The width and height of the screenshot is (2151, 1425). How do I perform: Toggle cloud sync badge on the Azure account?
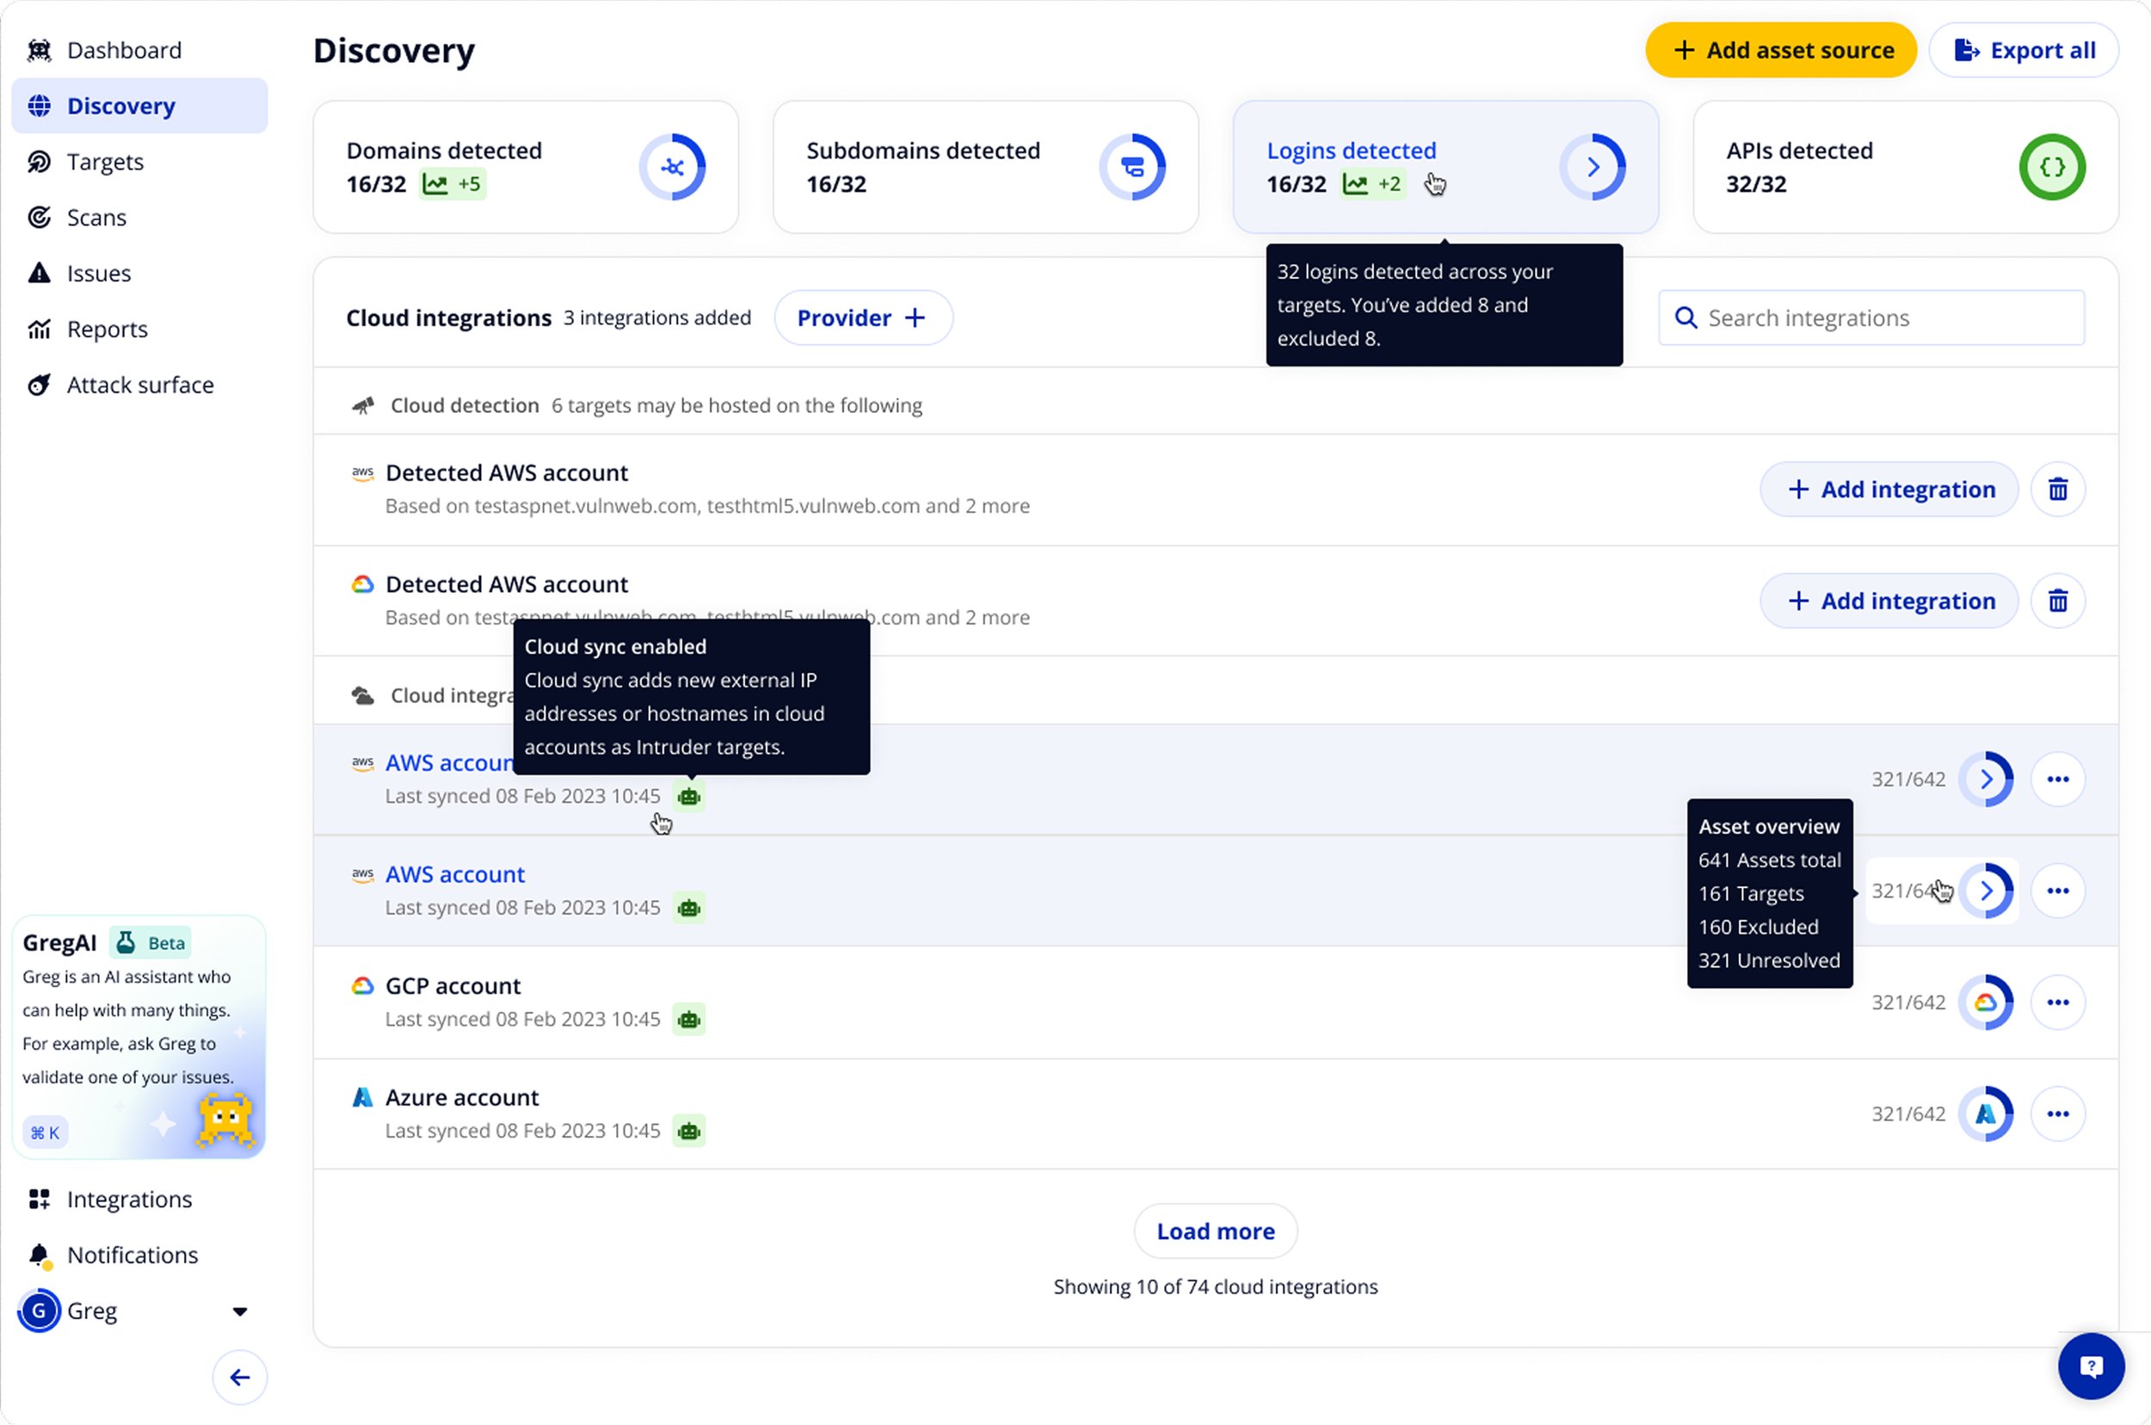point(689,1131)
